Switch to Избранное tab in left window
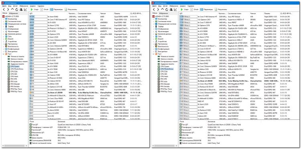This screenshot has width=301, height=149. pos(13,13)
